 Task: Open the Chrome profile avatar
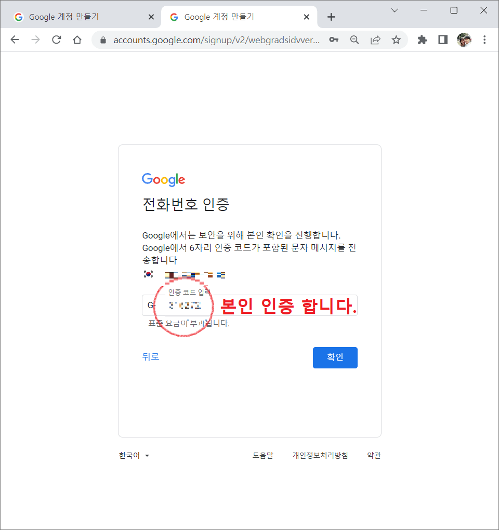[464, 40]
